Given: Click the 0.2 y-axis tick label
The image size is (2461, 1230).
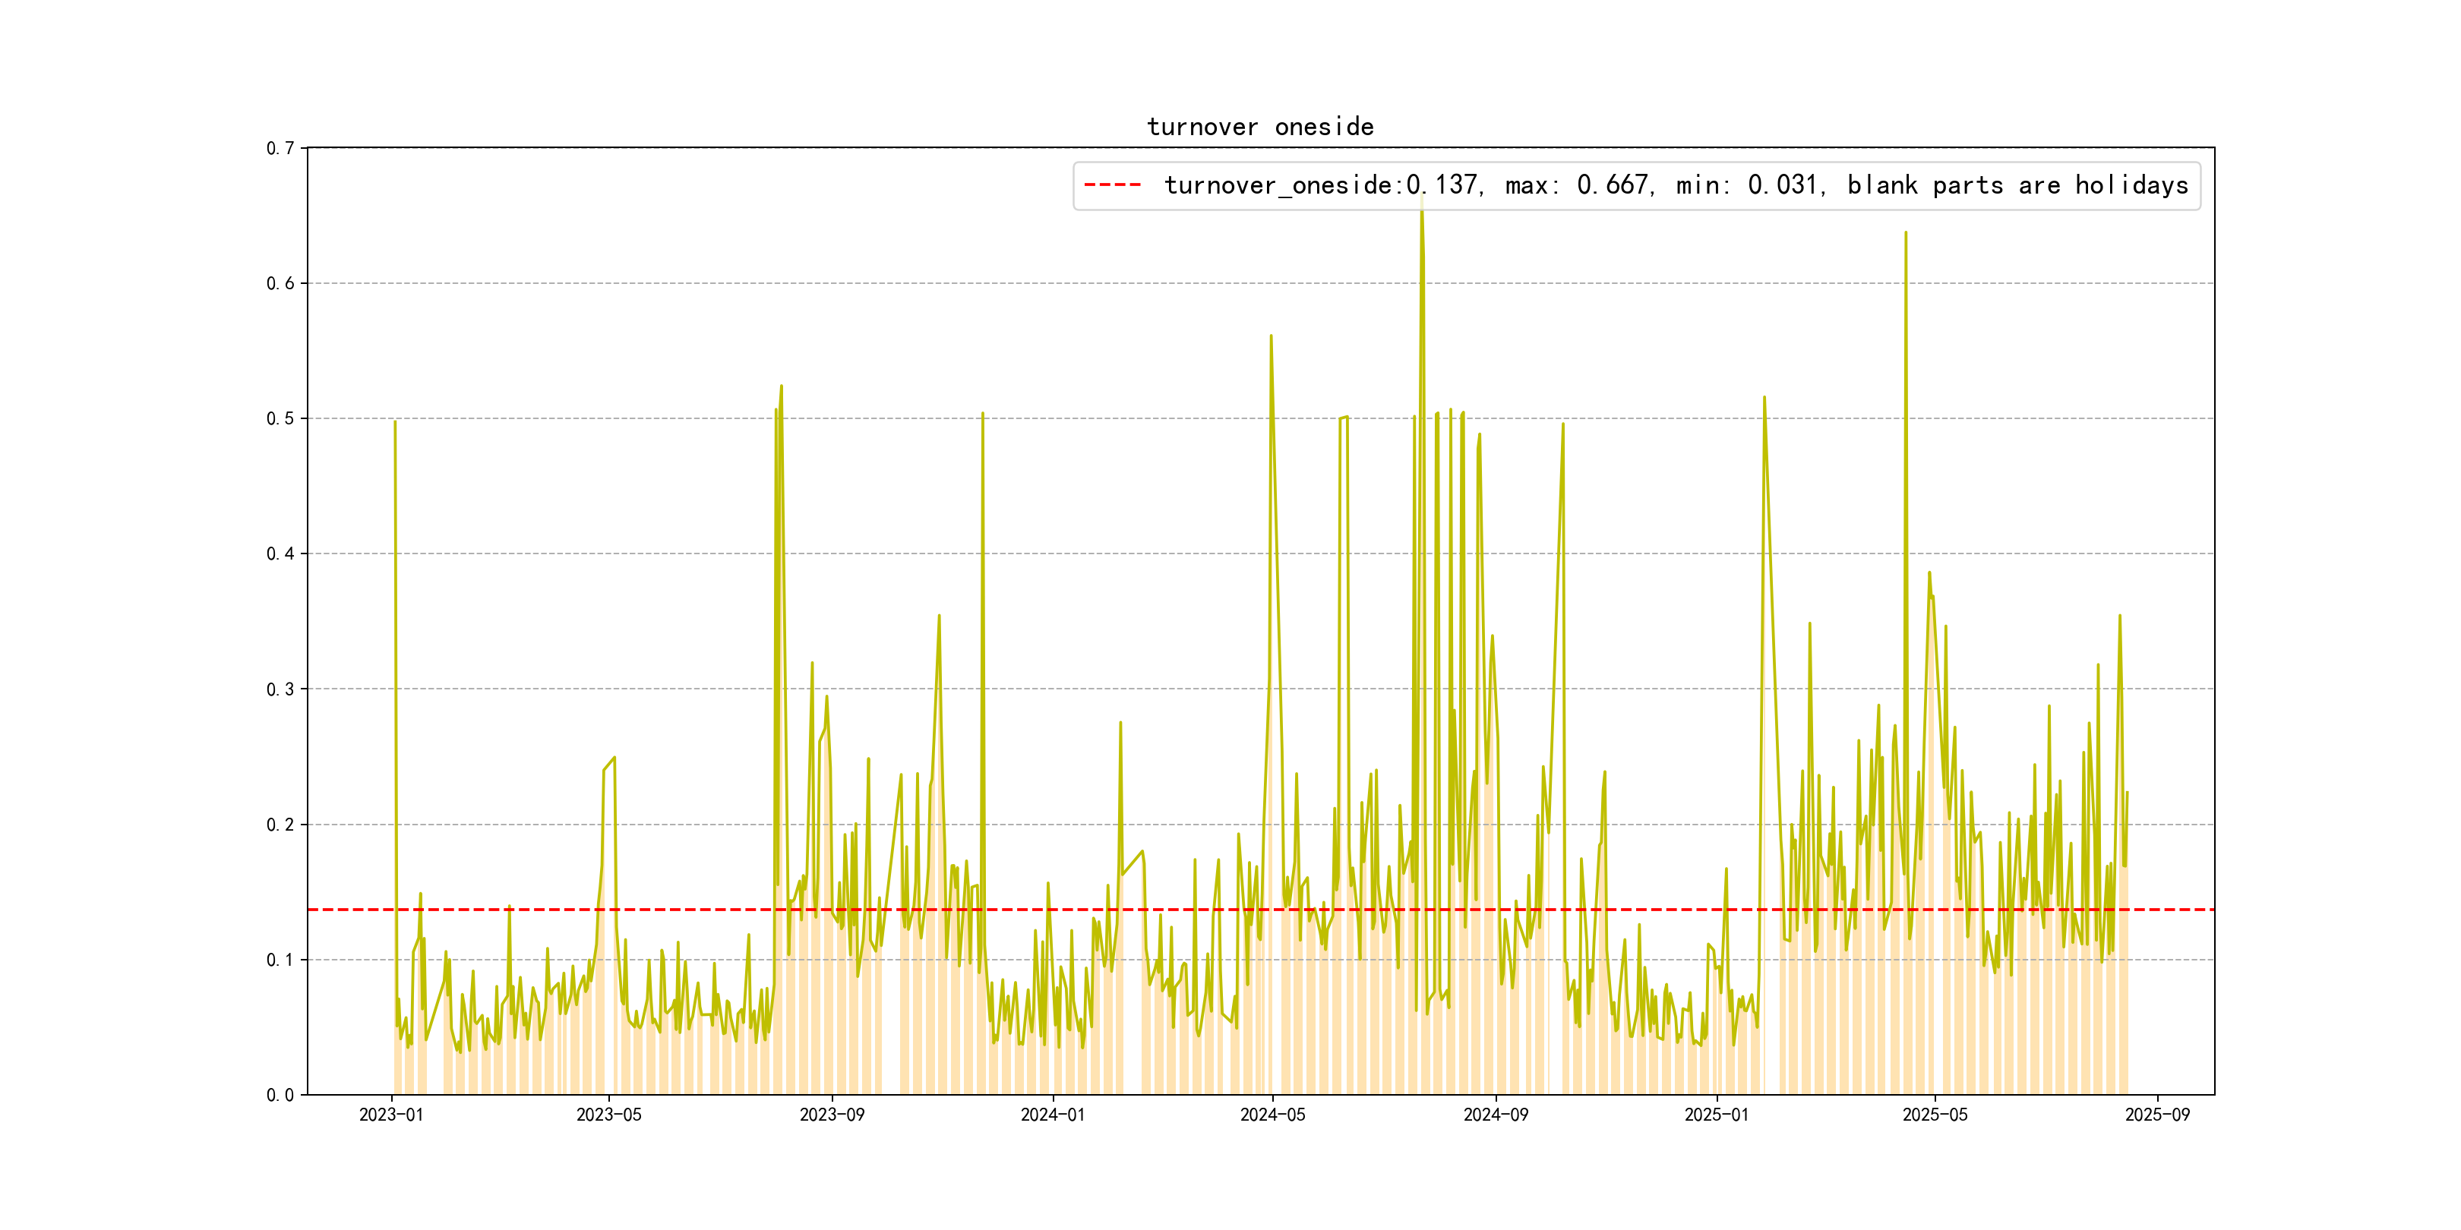Looking at the screenshot, I should pos(280,825).
